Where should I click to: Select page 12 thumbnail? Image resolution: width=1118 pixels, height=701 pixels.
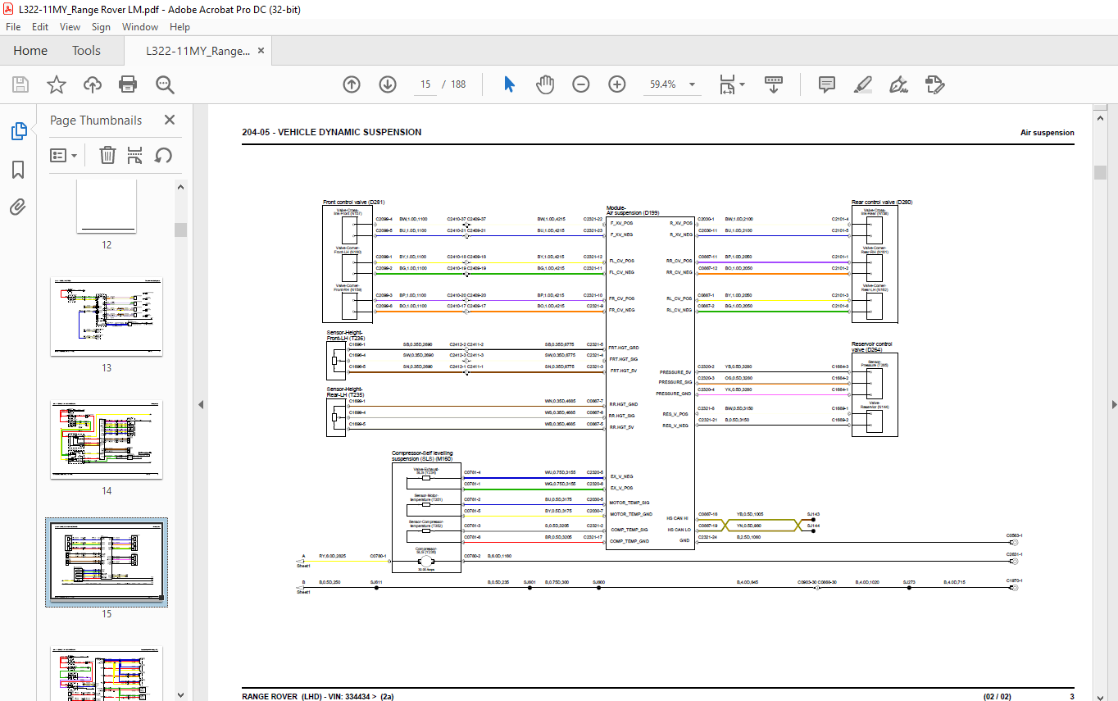pos(107,207)
